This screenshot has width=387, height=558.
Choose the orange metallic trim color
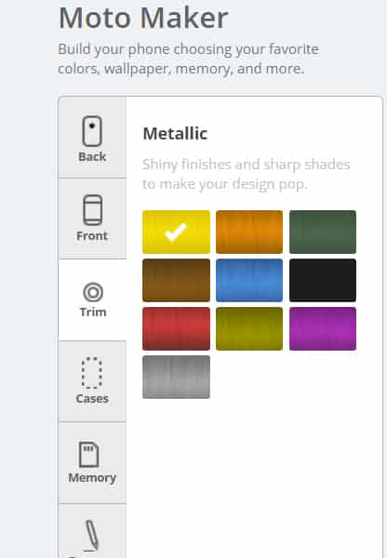coord(249,232)
